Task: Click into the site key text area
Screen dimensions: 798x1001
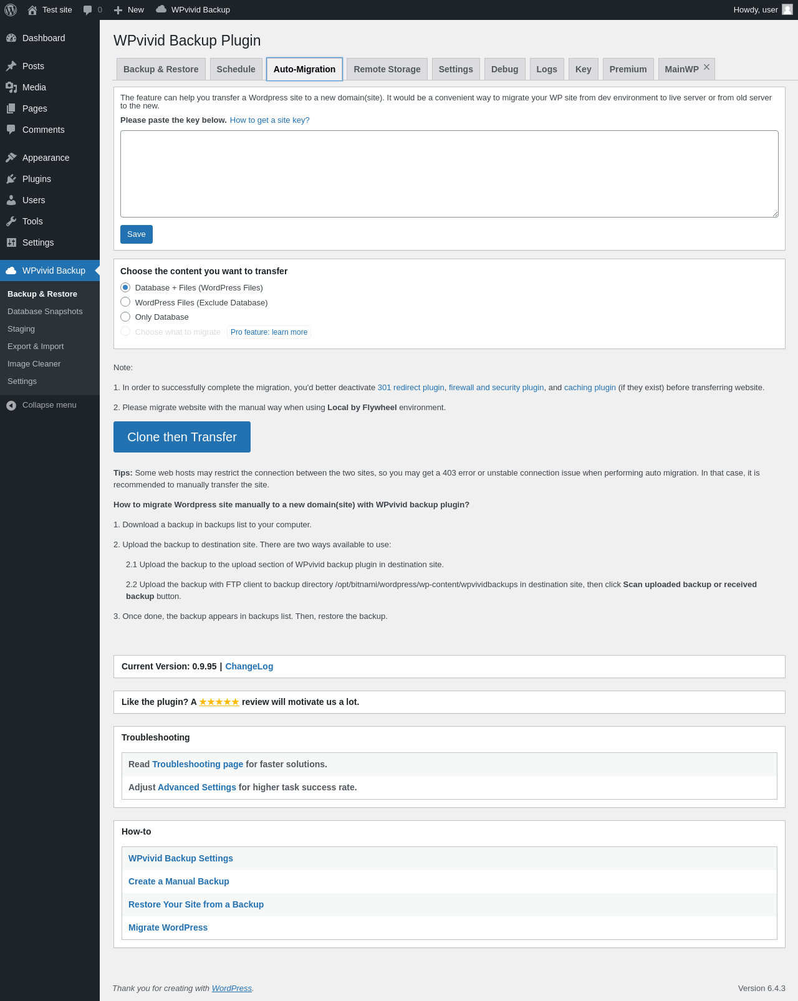Action: [449, 174]
